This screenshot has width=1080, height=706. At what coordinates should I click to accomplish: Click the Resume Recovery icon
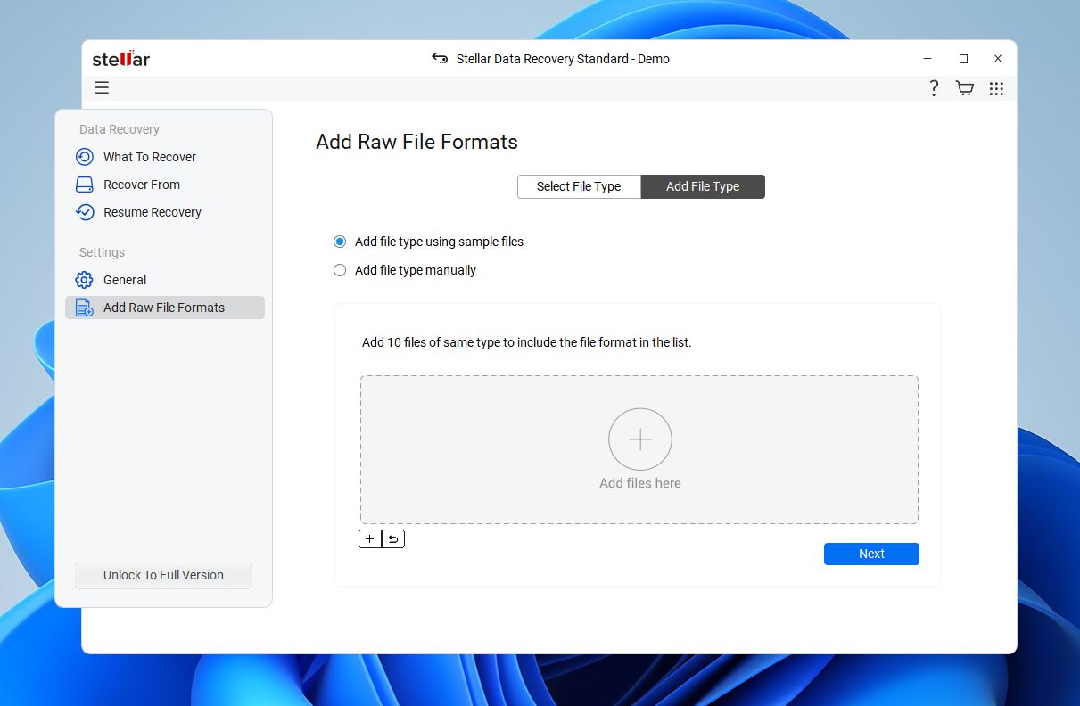(85, 212)
